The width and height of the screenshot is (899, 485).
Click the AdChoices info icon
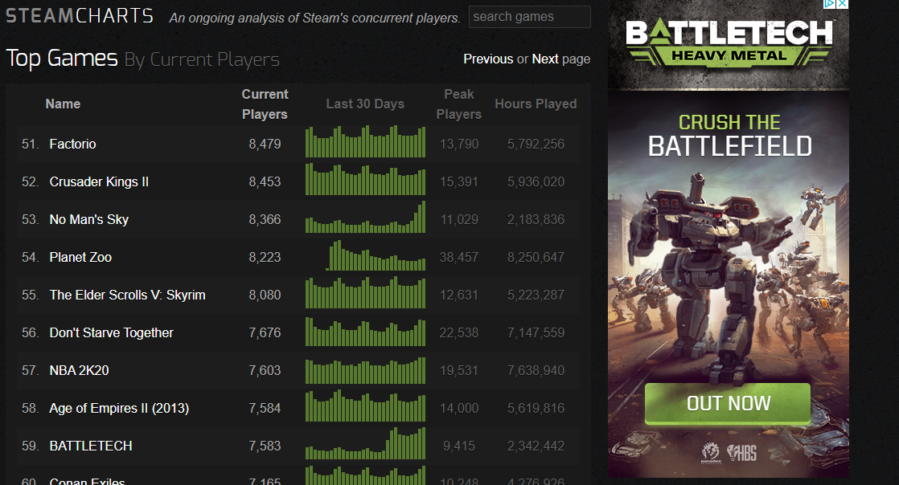tap(831, 5)
